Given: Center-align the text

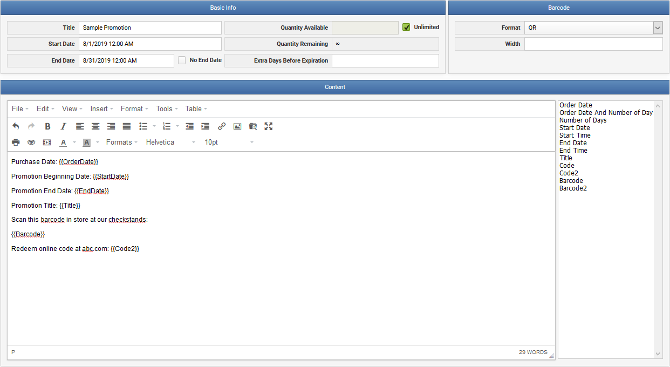Looking at the screenshot, I should coord(95,126).
